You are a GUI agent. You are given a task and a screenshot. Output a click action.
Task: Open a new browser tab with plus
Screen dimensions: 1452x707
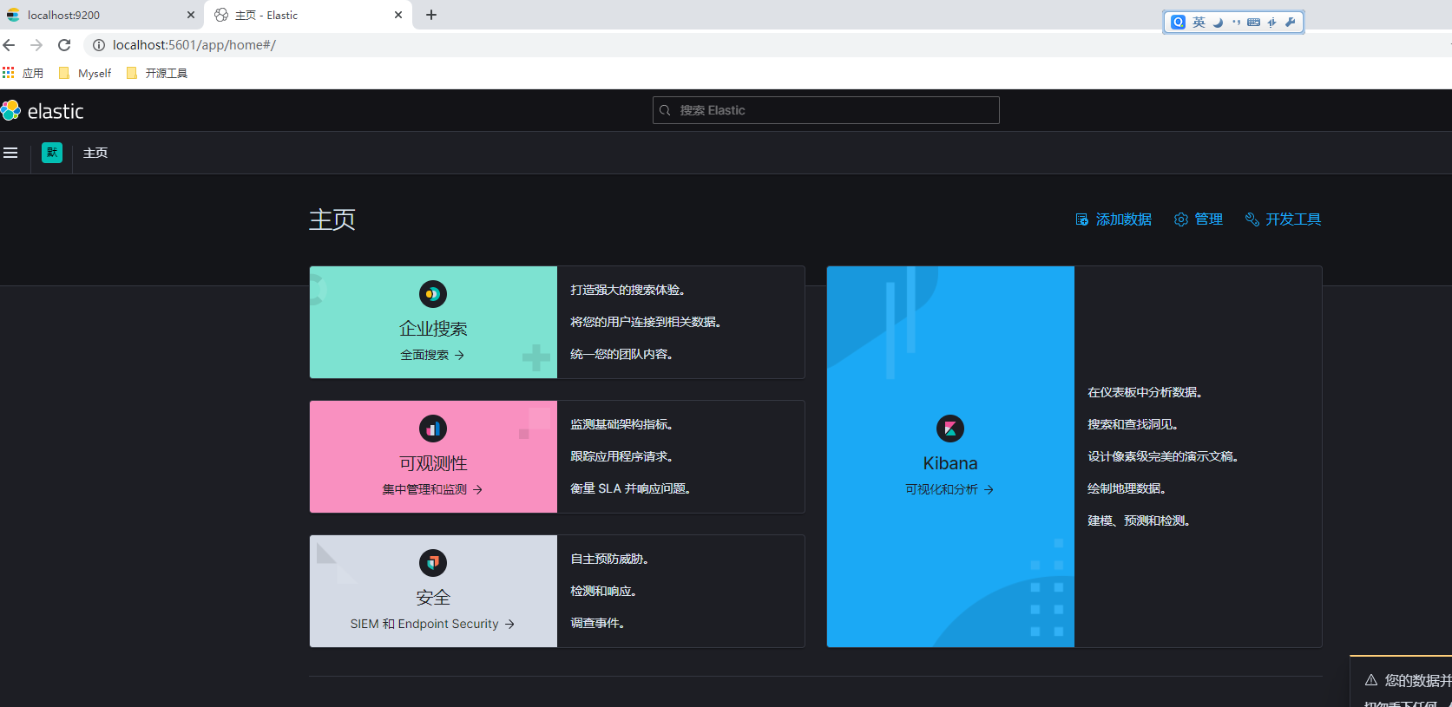click(x=431, y=15)
